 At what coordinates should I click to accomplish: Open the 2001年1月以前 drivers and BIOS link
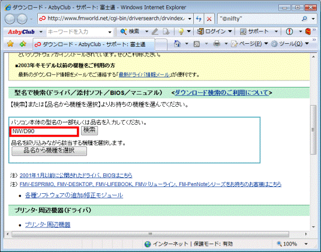pos(76,175)
